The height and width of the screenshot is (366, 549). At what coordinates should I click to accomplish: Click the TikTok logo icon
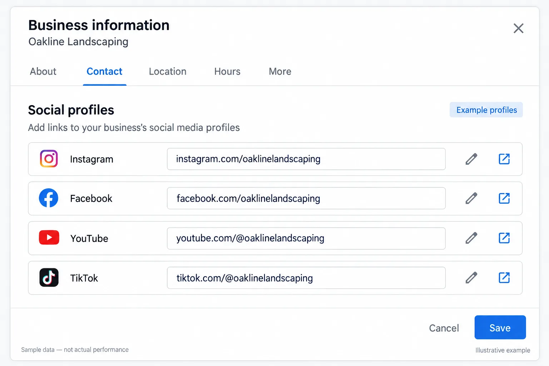tap(49, 277)
